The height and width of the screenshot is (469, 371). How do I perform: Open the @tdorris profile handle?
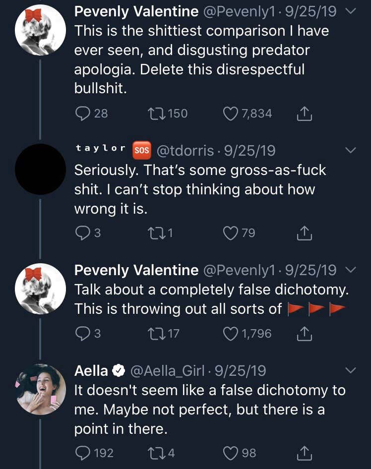tap(185, 150)
